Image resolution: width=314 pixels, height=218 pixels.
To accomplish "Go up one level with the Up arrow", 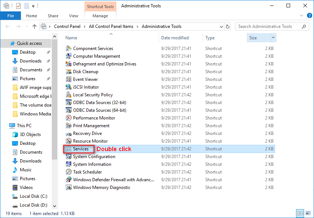I will pyautogui.click(x=35, y=26).
